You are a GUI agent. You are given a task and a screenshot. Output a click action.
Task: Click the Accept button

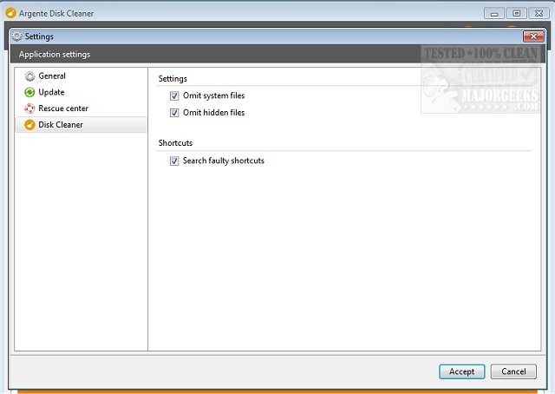462,371
